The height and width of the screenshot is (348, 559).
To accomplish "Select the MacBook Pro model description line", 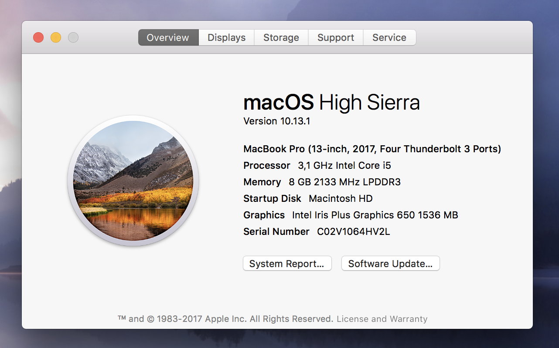I will click(372, 149).
